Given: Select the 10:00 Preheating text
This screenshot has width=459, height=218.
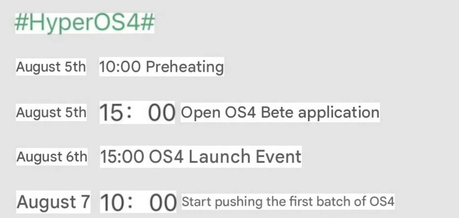Looking at the screenshot, I should (x=161, y=67).
